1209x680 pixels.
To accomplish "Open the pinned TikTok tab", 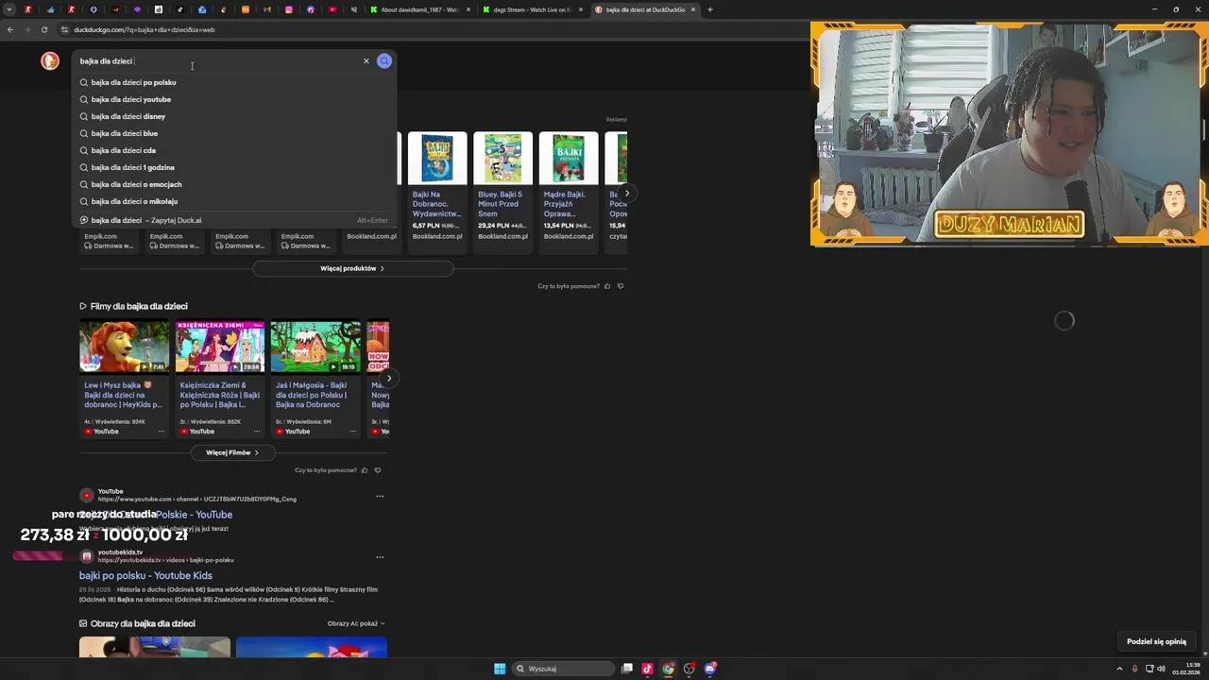I will pos(180,9).
